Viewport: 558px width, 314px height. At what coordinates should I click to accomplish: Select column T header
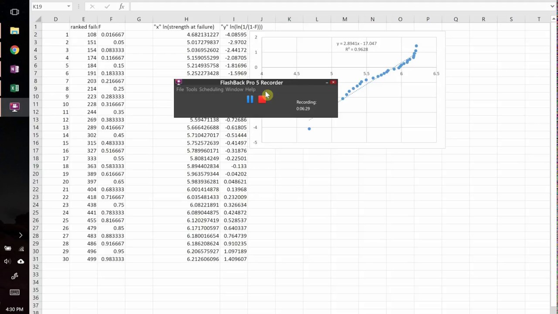click(x=539, y=19)
